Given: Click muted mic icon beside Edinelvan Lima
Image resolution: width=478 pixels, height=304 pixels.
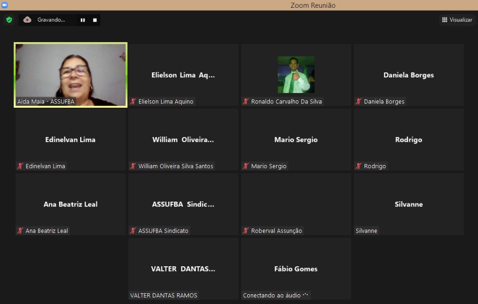Looking at the screenshot, I should (x=21, y=166).
